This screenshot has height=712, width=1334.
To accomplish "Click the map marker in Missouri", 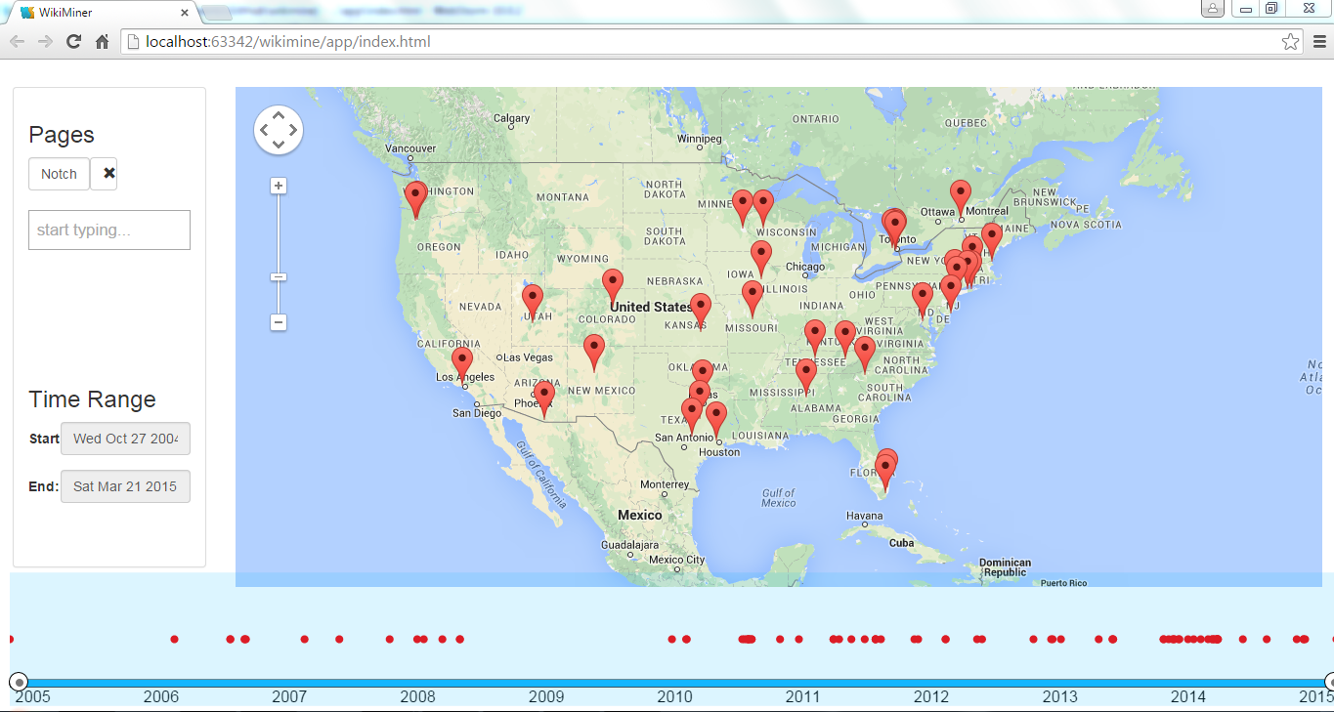I will click(x=753, y=300).
